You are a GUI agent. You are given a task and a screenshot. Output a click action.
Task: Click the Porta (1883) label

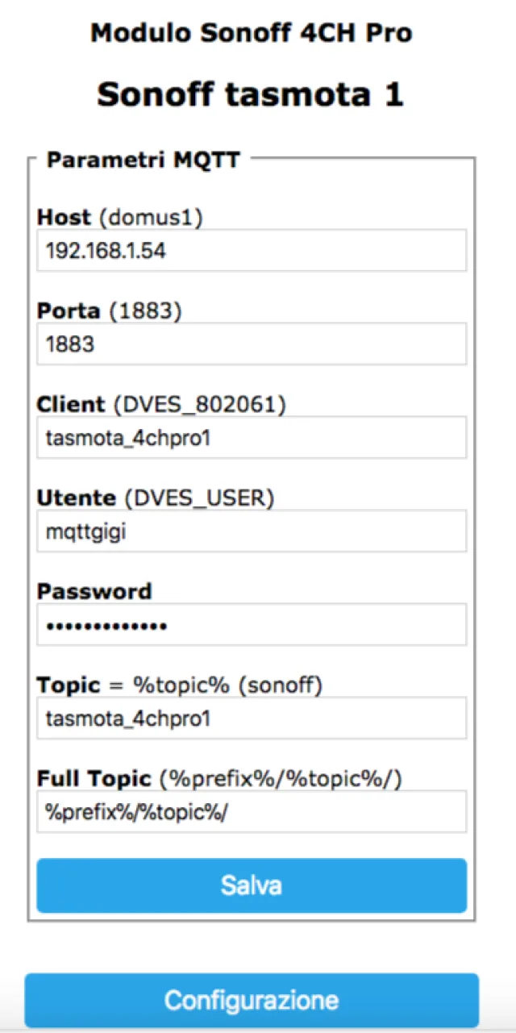coord(98,310)
